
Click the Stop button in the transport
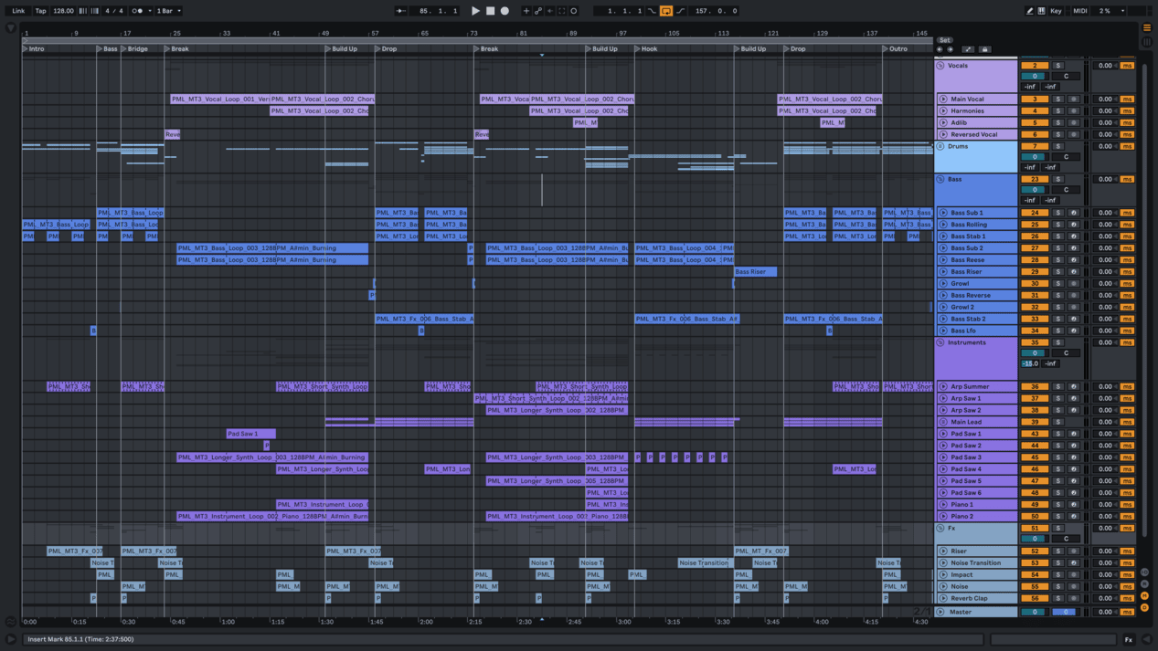click(x=490, y=11)
